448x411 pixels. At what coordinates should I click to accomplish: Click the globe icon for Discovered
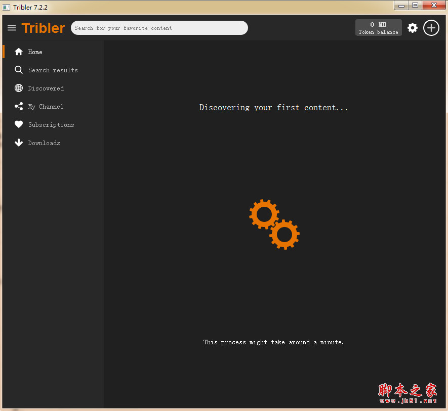[19, 88]
